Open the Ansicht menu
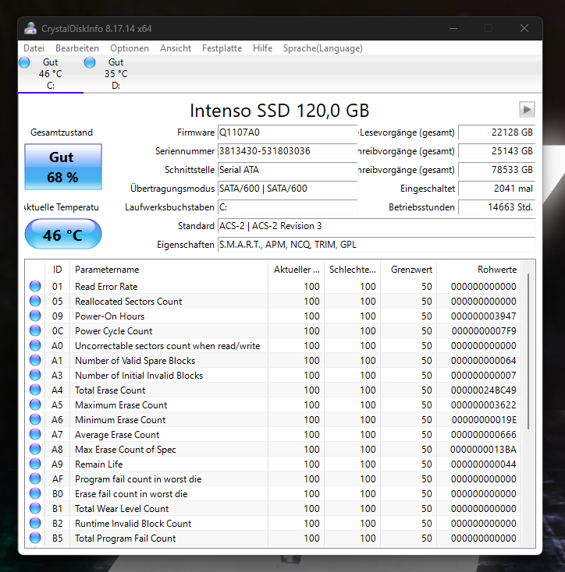 tap(176, 48)
